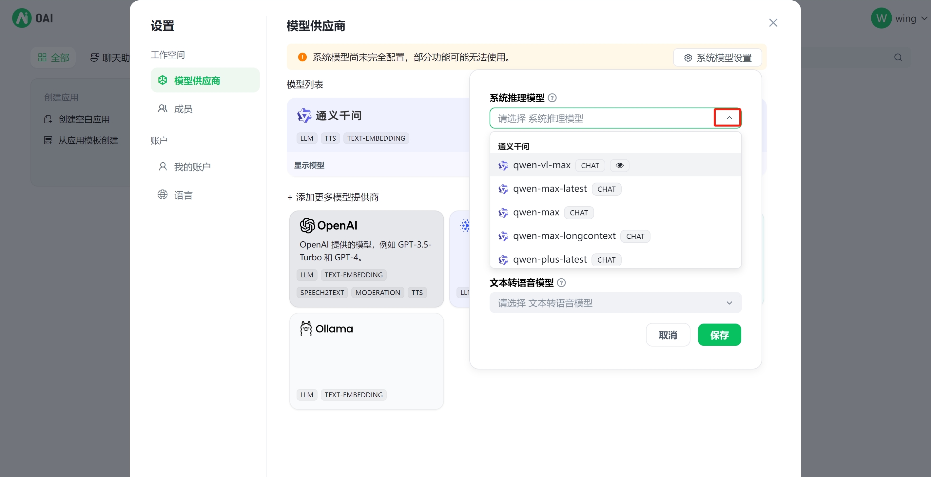Click help icon next to 系统推理模型
Screen dimensions: 931x477
(552, 98)
